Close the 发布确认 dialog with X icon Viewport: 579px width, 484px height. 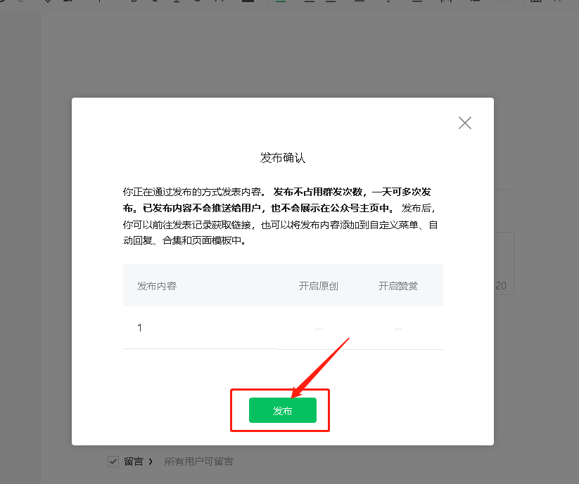[x=465, y=123]
